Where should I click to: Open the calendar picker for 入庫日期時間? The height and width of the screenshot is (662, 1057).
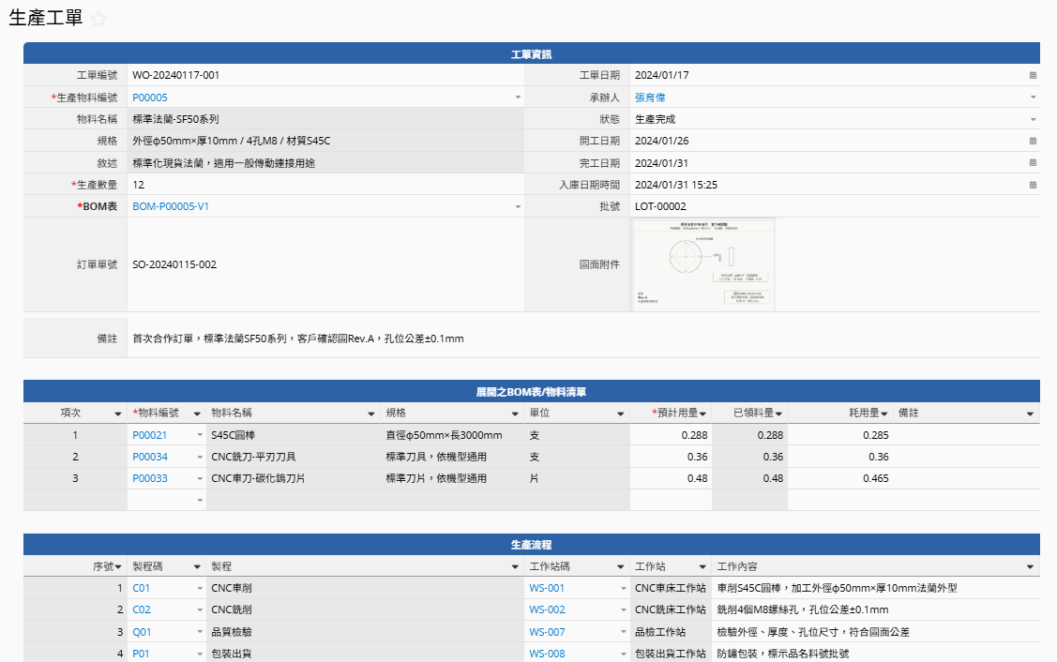(1033, 185)
